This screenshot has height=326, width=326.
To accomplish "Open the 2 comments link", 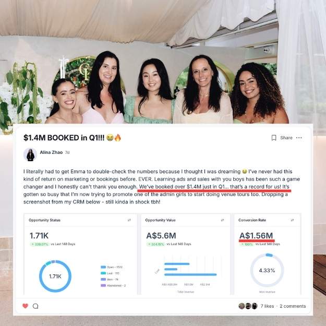I will point(293,306).
